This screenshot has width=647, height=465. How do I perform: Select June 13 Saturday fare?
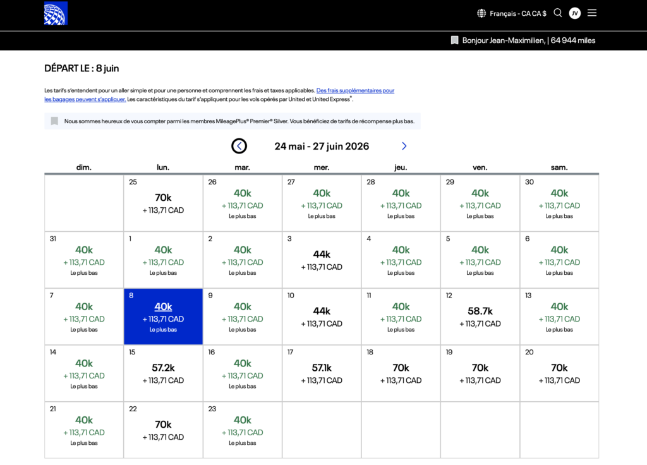pyautogui.click(x=559, y=317)
